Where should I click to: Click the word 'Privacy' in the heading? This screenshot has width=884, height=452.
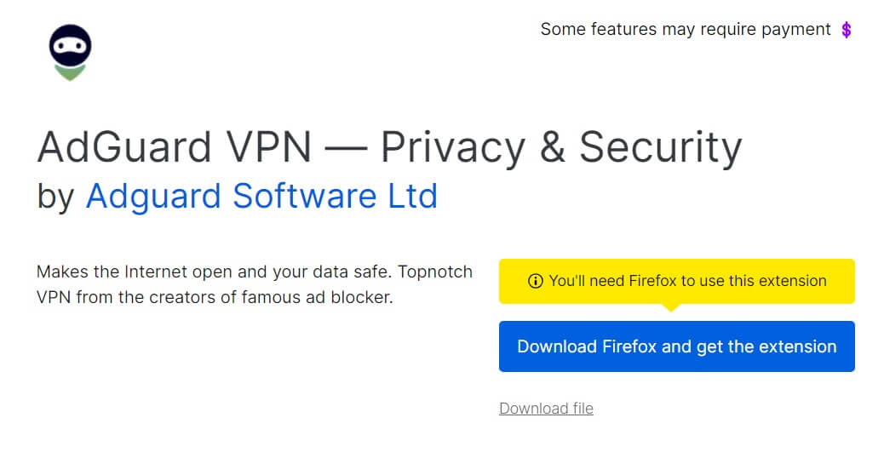[x=452, y=148]
